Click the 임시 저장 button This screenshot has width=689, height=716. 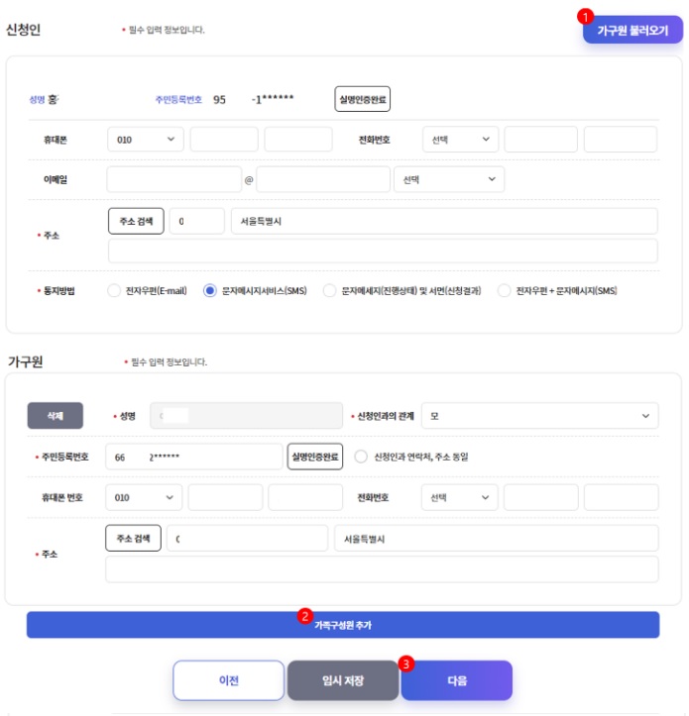tap(343, 680)
